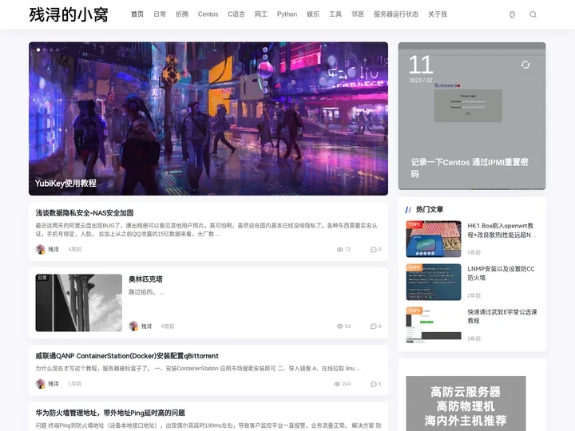Image resolution: width=575 pixels, height=431 pixels.
Task: Go to 首页 in navigation
Action: [137, 14]
